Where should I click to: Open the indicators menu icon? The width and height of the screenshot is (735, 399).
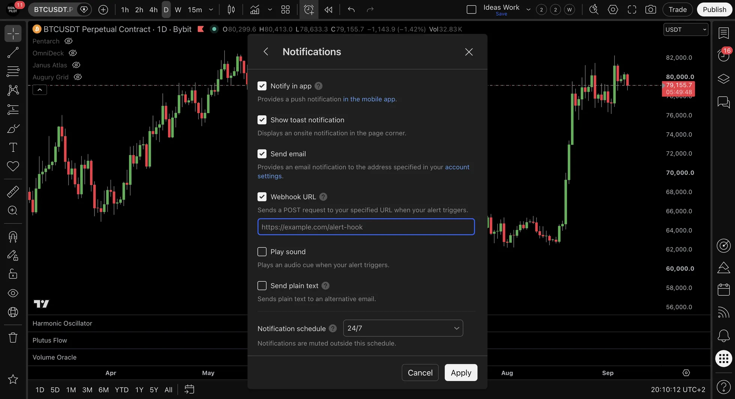pyautogui.click(x=255, y=9)
